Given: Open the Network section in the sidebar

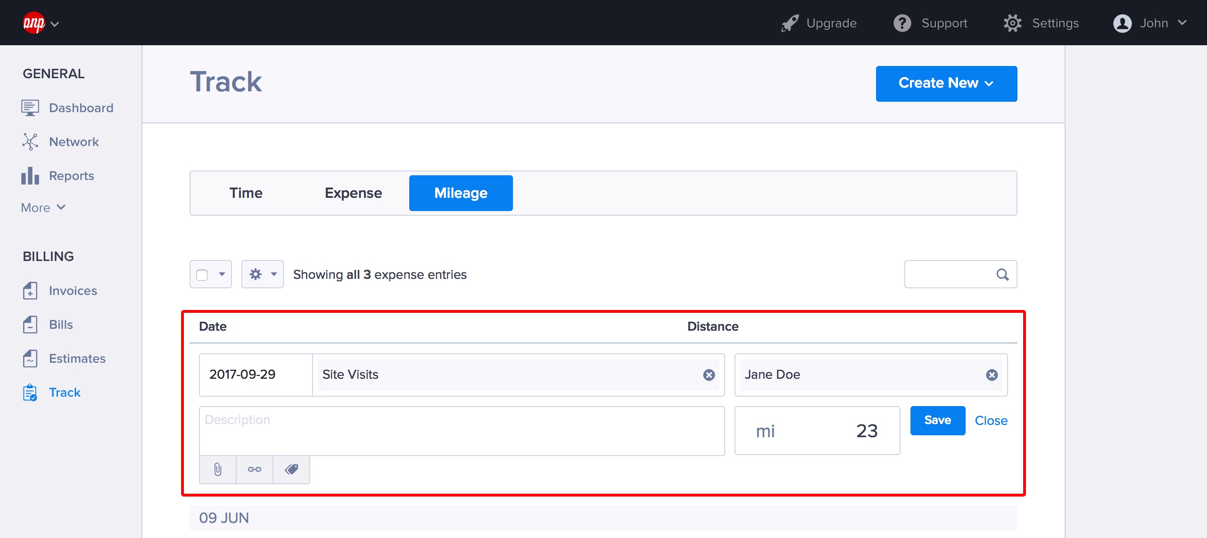Looking at the screenshot, I should [74, 142].
